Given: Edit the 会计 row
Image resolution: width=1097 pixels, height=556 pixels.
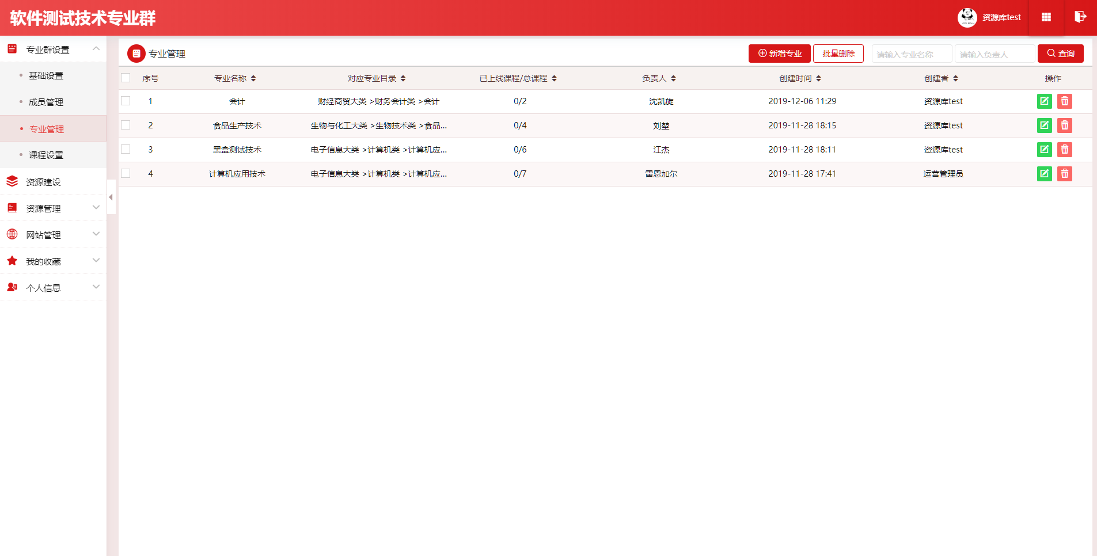Looking at the screenshot, I should (1045, 101).
